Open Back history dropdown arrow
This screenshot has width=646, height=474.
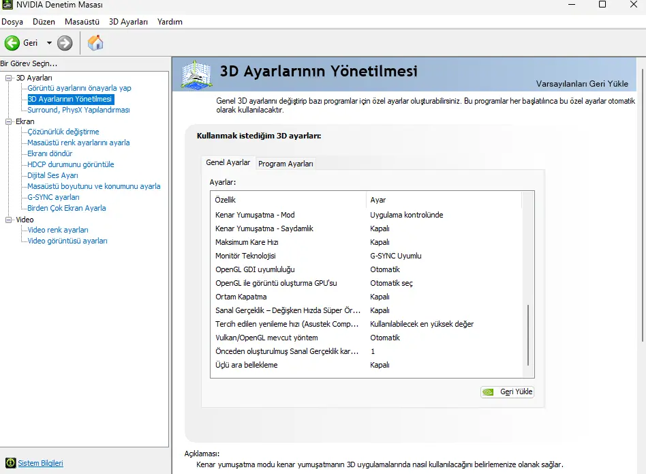(x=49, y=43)
